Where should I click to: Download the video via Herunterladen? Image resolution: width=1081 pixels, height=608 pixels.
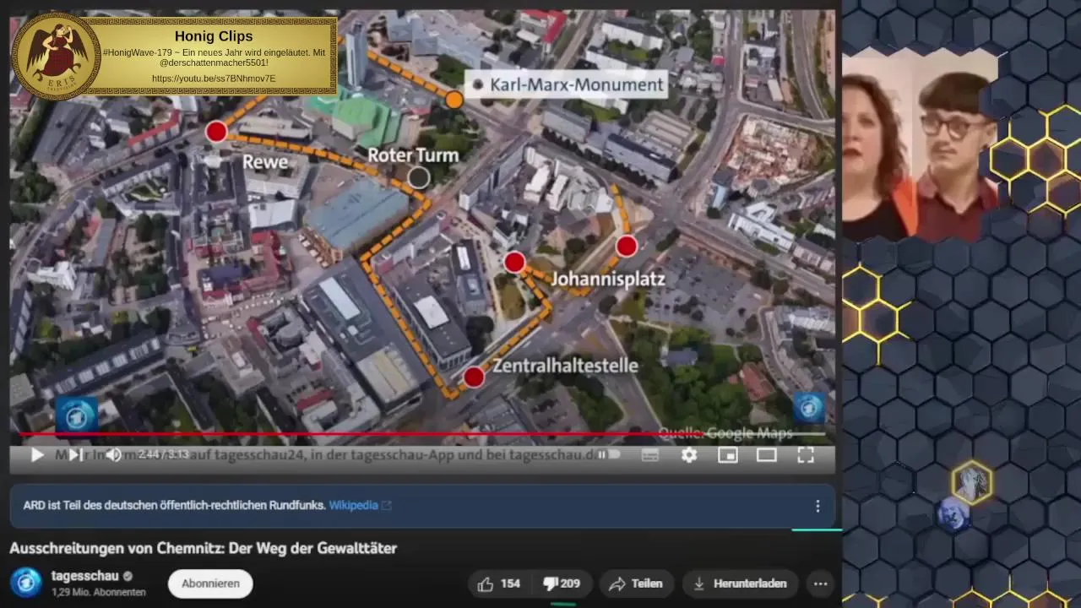[x=740, y=584]
